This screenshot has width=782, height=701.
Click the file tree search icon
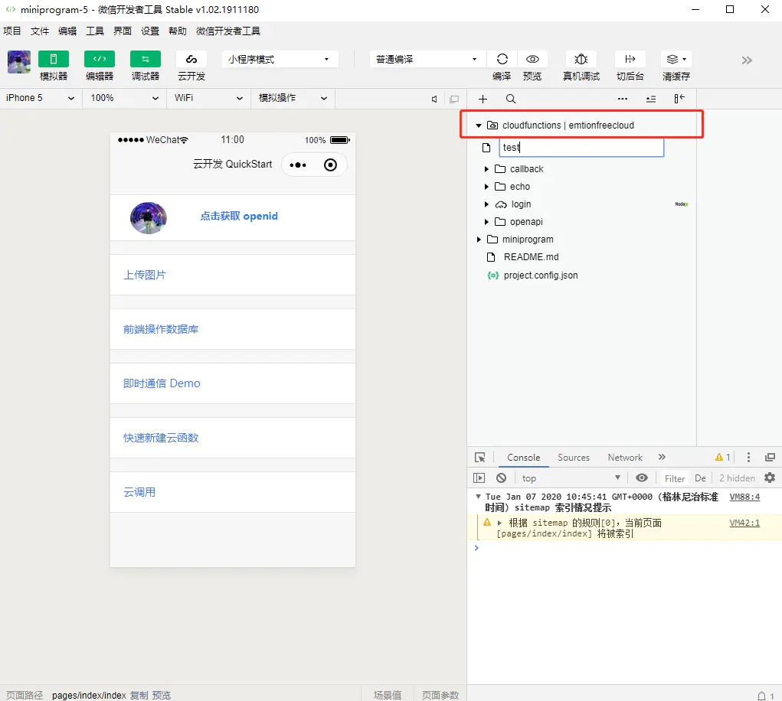(x=511, y=99)
